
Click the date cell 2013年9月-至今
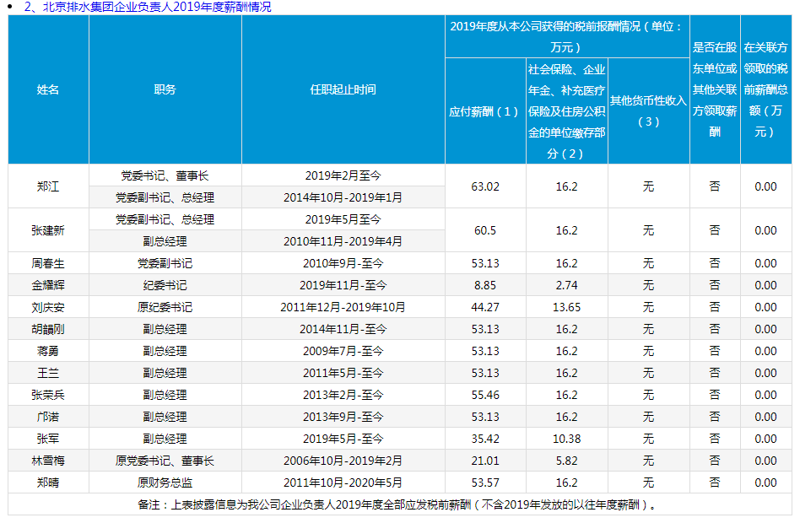pyautogui.click(x=343, y=418)
